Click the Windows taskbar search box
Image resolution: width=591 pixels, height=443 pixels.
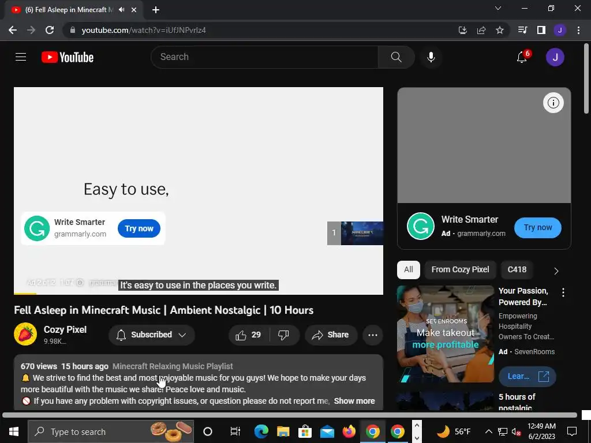click(111, 431)
